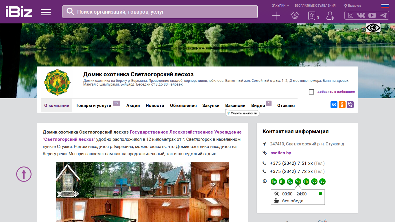Click the Домик охотника Светлогорский лесхоз heading
The height and width of the screenshot is (222, 395).
pos(139,74)
